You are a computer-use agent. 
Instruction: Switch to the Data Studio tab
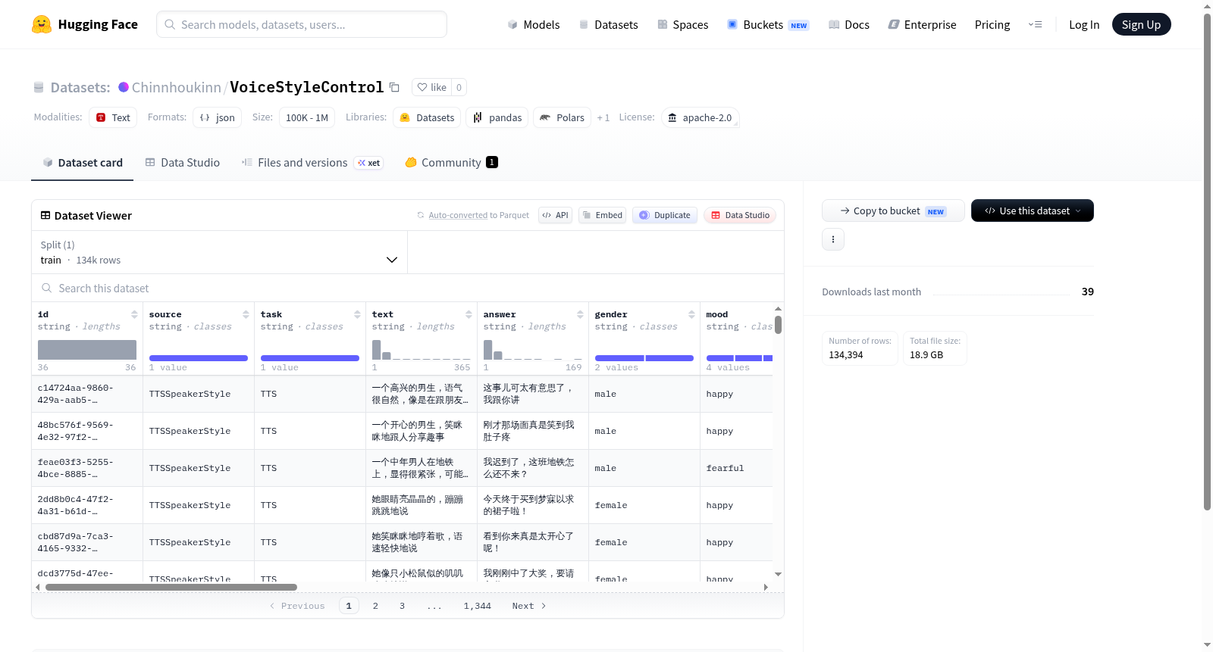click(x=182, y=163)
